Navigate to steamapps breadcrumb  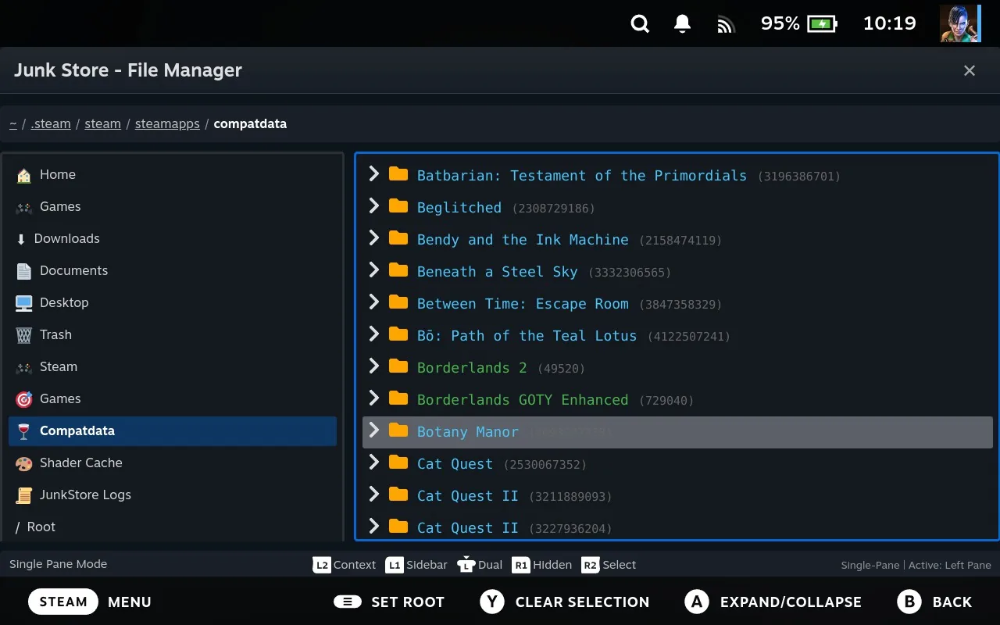pyautogui.click(x=167, y=123)
